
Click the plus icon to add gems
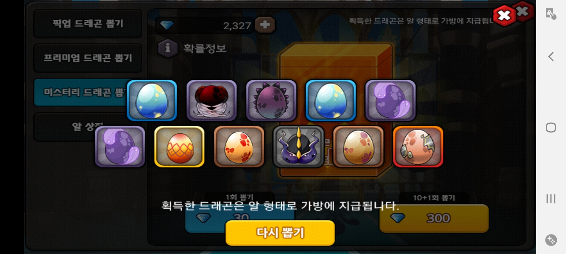265,25
